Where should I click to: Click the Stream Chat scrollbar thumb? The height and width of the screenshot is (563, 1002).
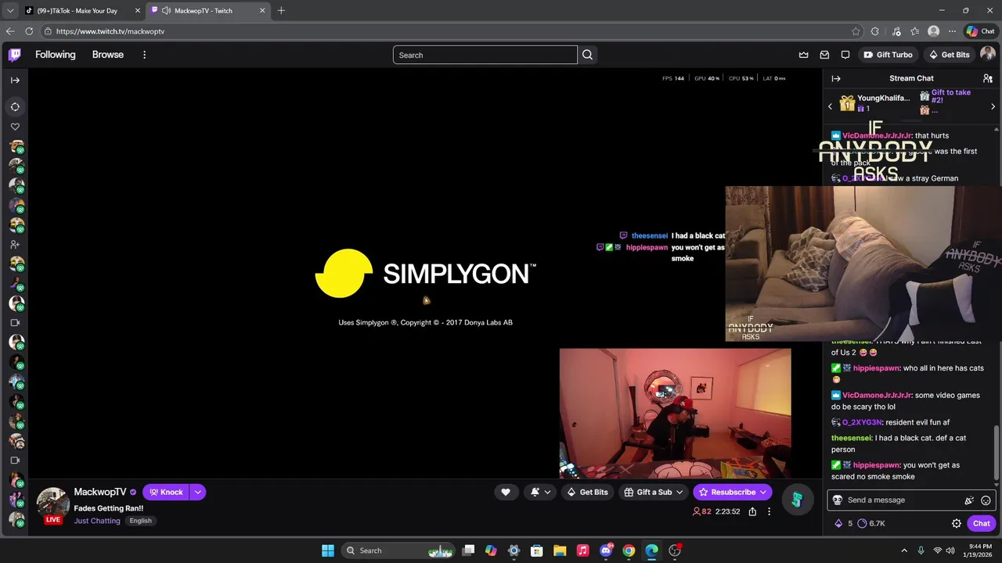point(997,452)
